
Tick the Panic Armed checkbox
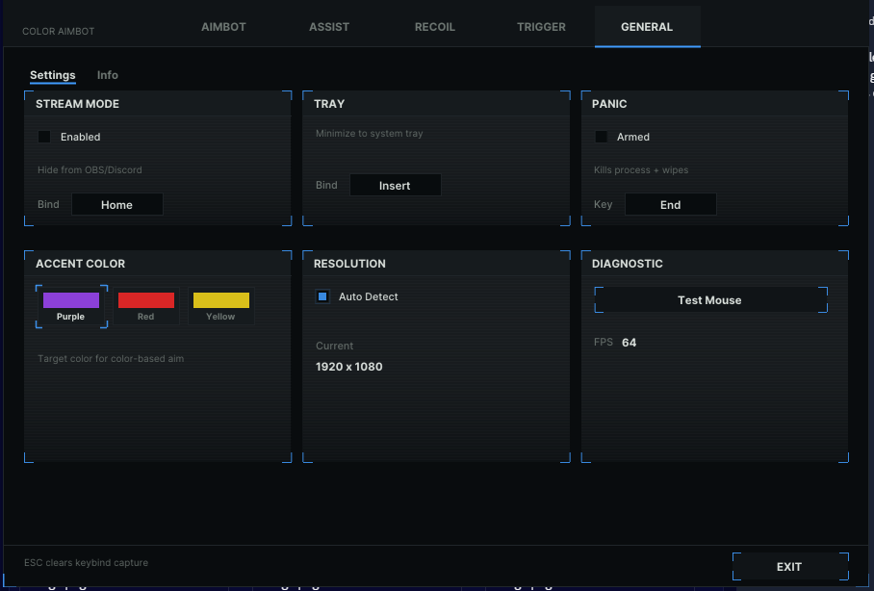point(601,137)
